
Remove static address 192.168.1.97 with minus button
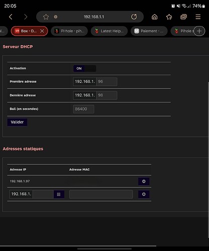click(x=144, y=181)
